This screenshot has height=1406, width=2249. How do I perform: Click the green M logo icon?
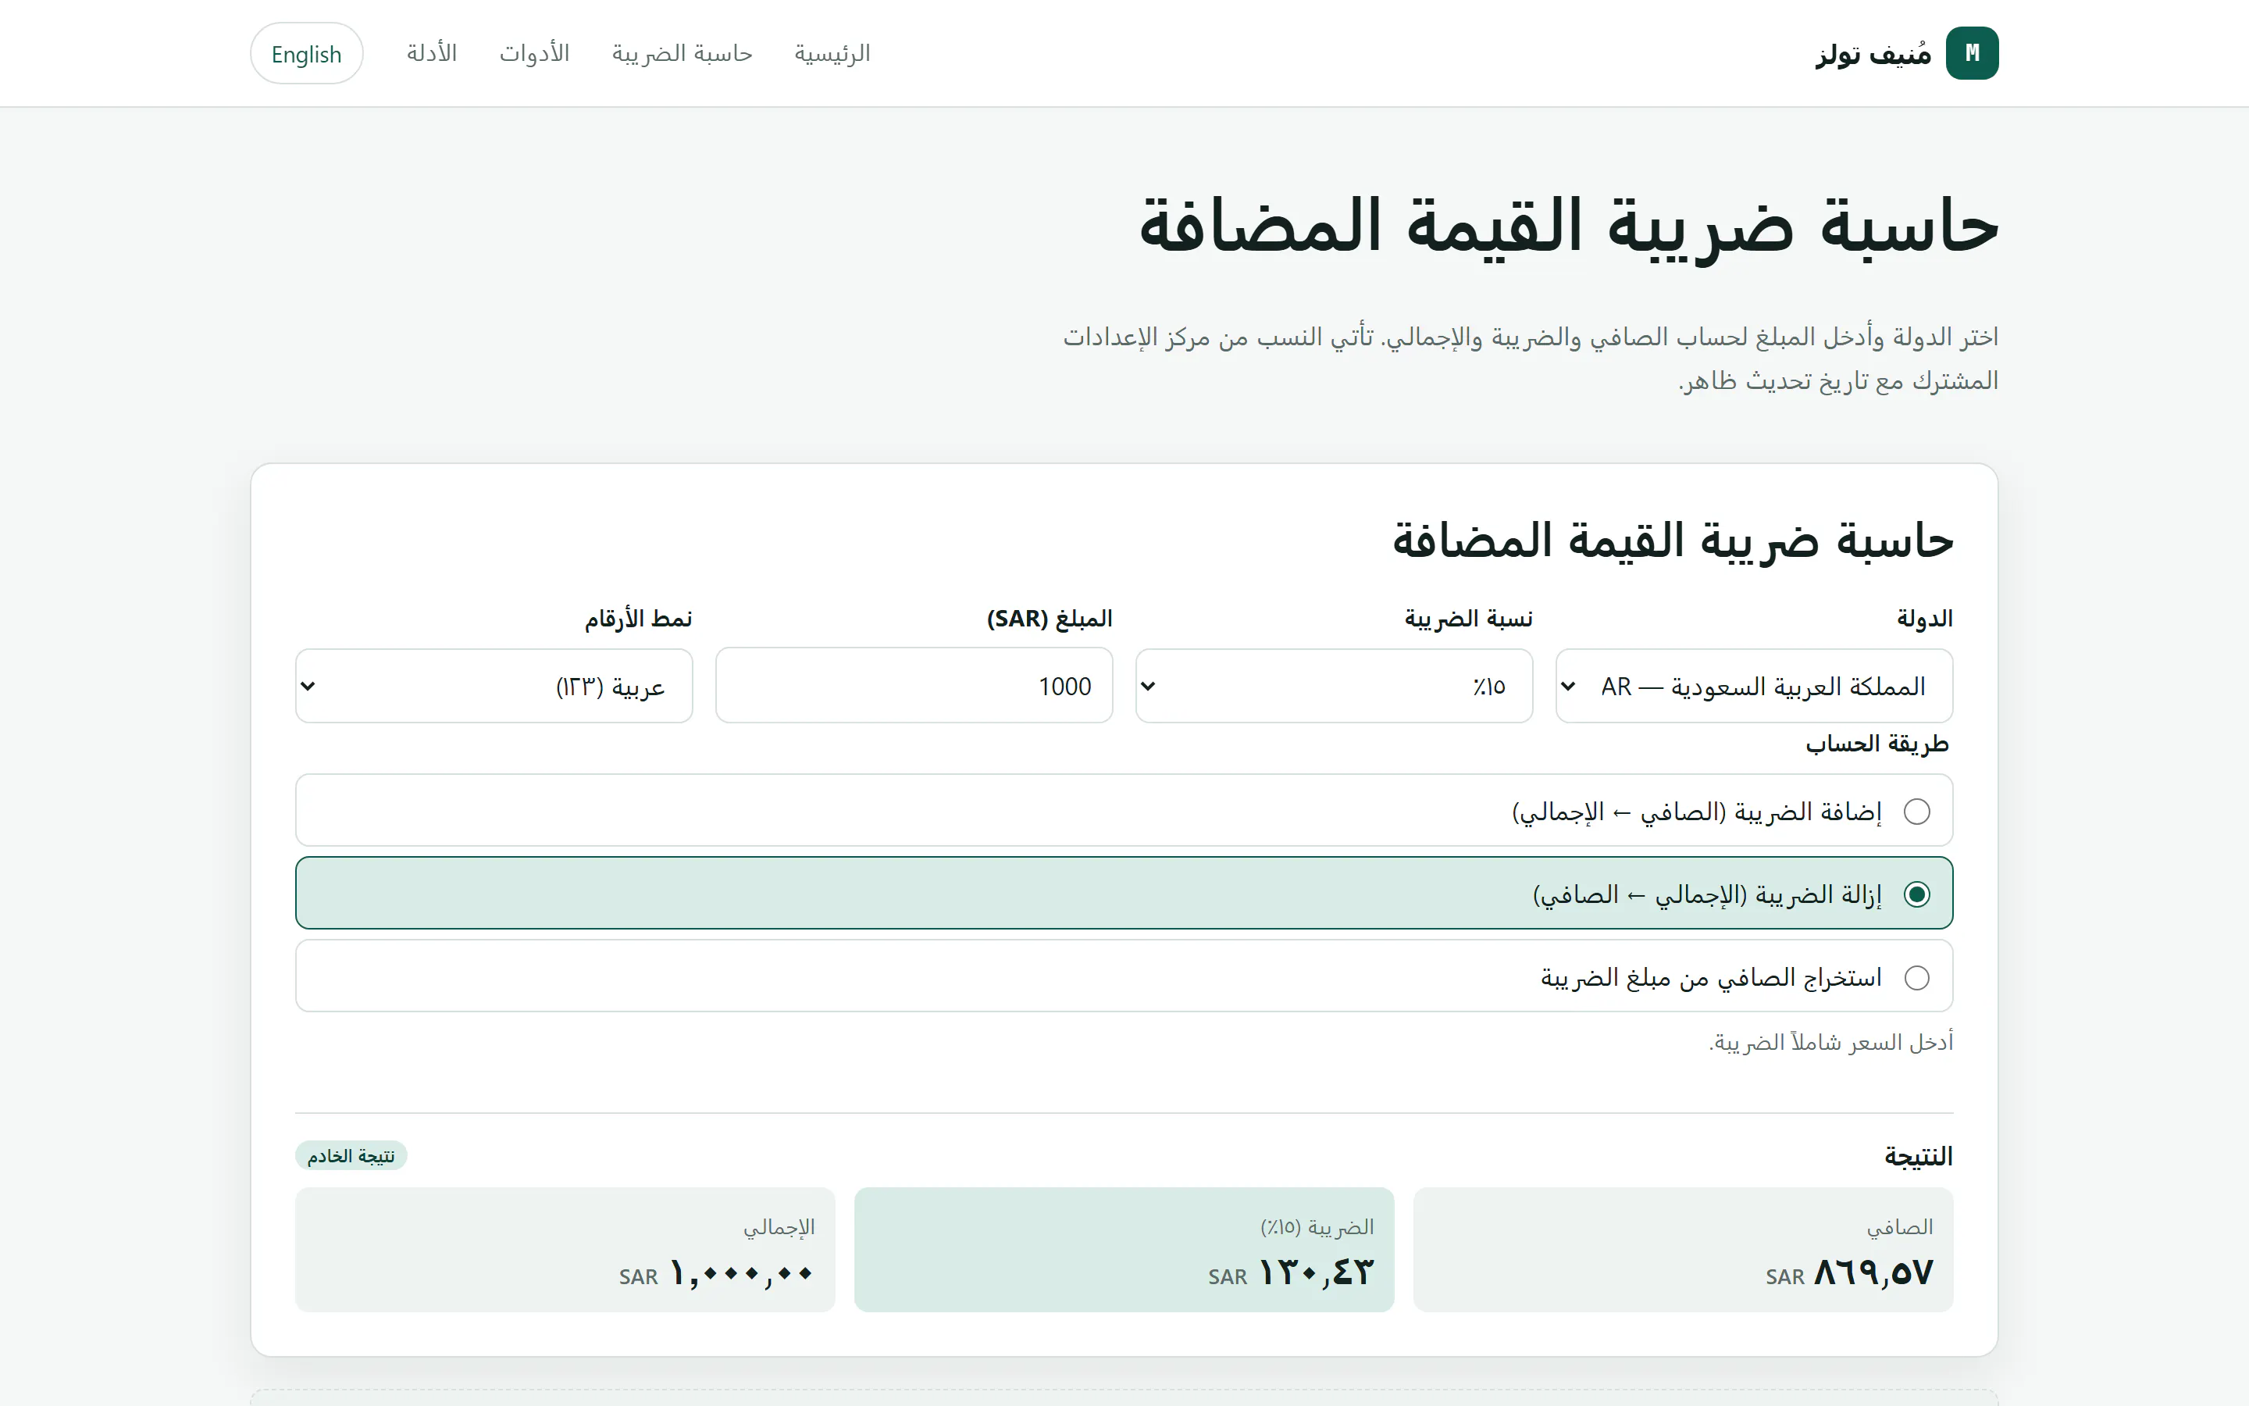pyautogui.click(x=1971, y=53)
